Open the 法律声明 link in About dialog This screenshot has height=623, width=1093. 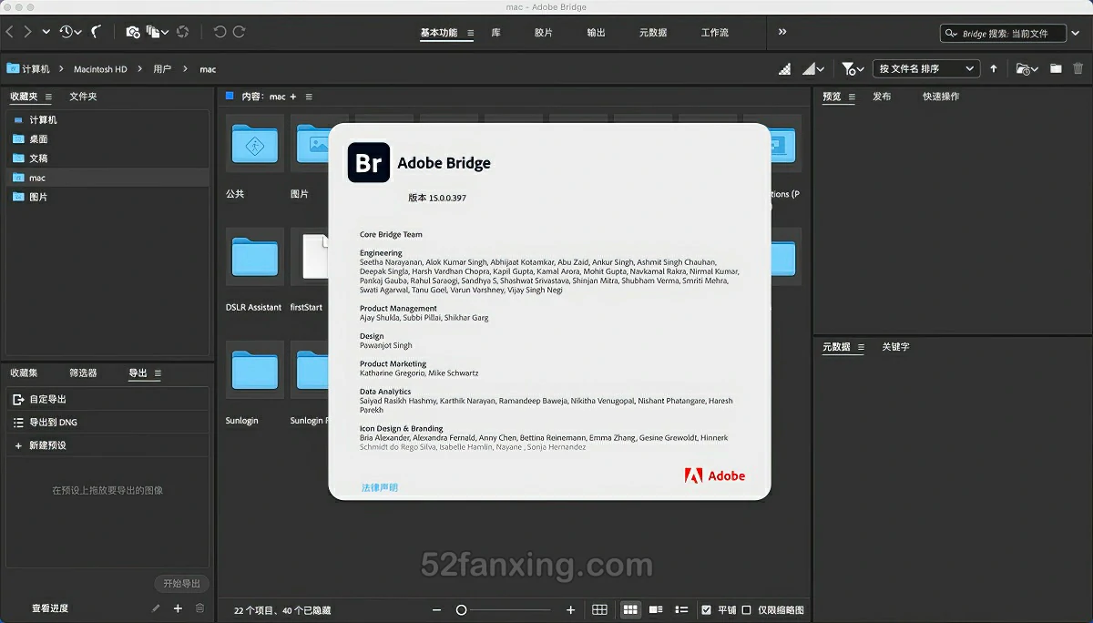[380, 488]
